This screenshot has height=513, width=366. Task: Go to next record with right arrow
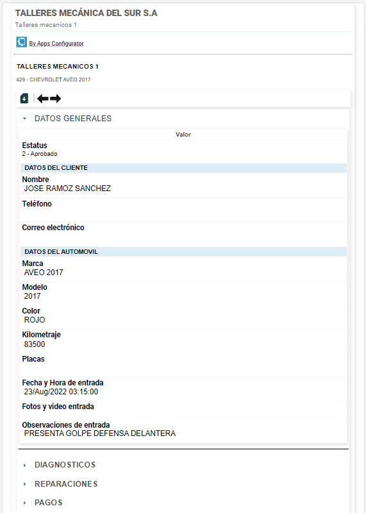55,99
